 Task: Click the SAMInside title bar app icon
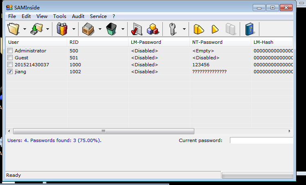click(9, 7)
